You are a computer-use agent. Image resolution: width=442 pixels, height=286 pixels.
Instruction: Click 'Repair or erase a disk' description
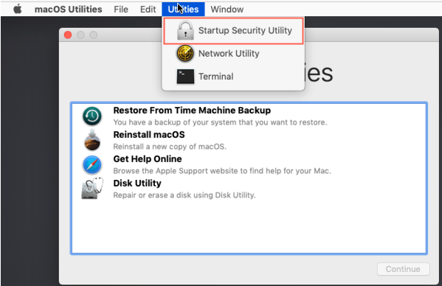click(184, 195)
